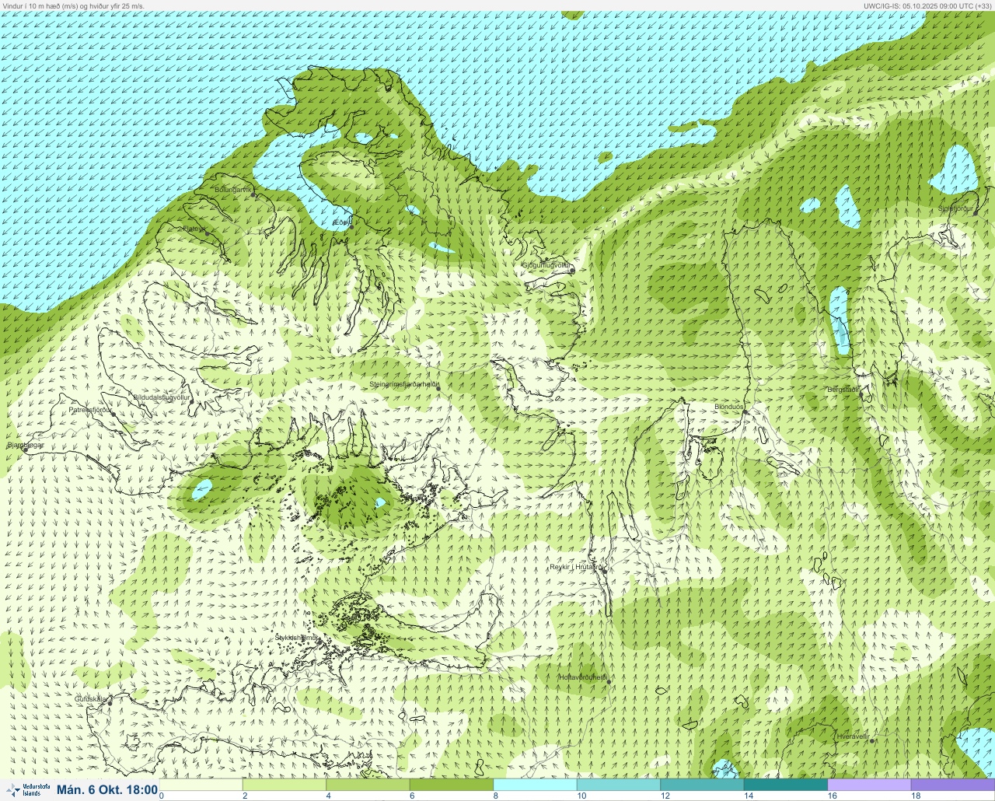995x801 pixels.
Task: Click the Flateyri station label
Action: click(194, 229)
